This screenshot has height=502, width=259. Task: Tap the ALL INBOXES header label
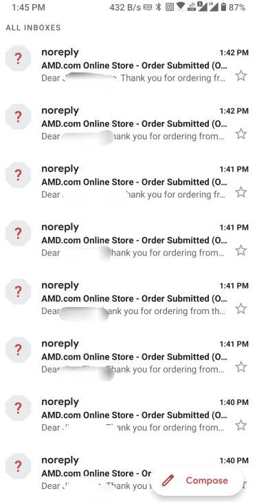[33, 28]
